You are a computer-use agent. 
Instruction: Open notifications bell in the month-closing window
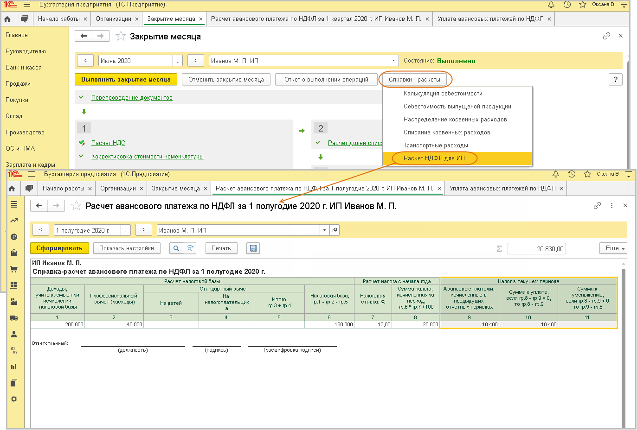click(x=551, y=5)
